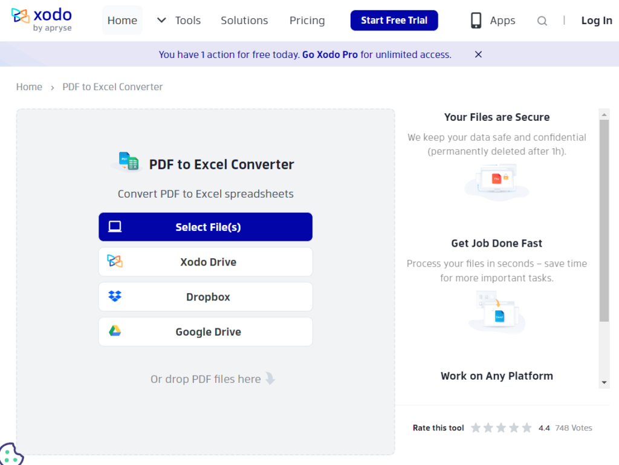Follow the Go Xodo Pro link

[x=329, y=54]
